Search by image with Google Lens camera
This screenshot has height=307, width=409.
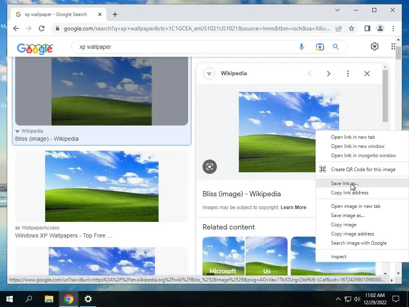click(x=320, y=47)
